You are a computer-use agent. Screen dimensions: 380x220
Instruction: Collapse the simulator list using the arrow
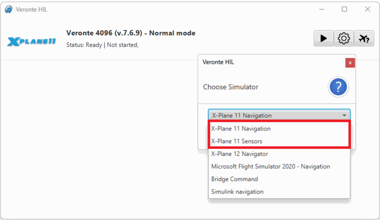pyautogui.click(x=344, y=115)
